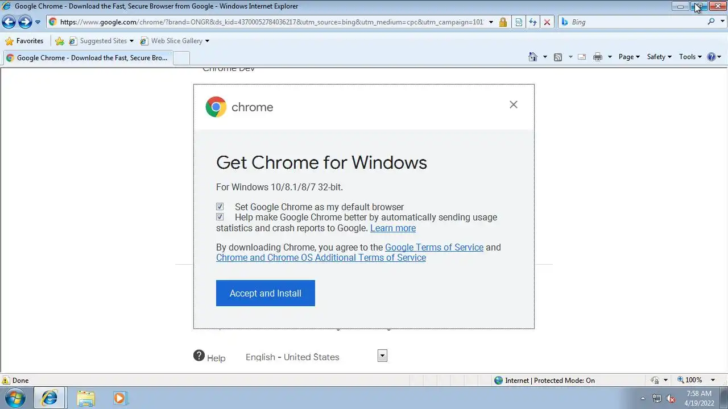
Task: Open Windows Explorer from taskbar
Action: (86, 398)
